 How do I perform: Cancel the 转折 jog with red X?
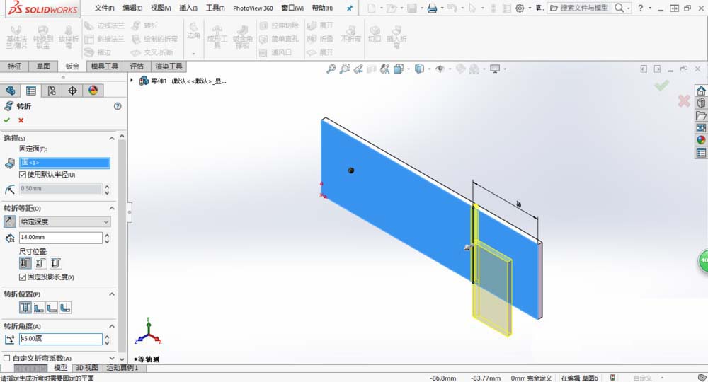[21, 120]
